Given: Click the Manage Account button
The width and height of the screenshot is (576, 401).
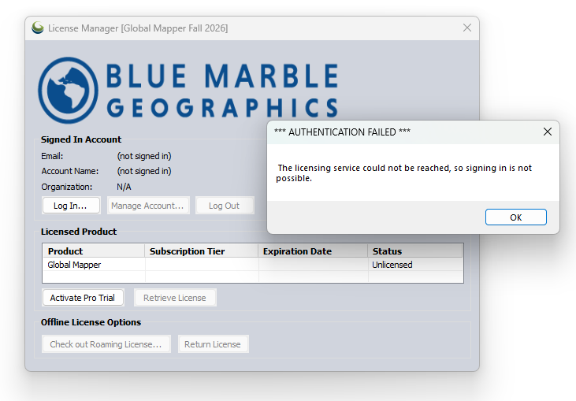Looking at the screenshot, I should click(x=148, y=206).
